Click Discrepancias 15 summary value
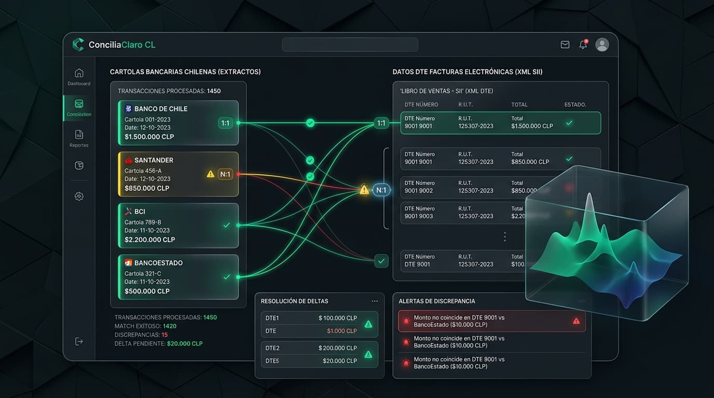 (164, 335)
